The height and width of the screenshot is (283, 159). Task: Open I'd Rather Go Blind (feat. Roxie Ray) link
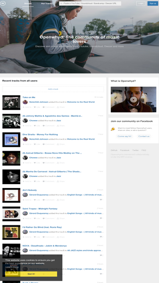(42, 227)
